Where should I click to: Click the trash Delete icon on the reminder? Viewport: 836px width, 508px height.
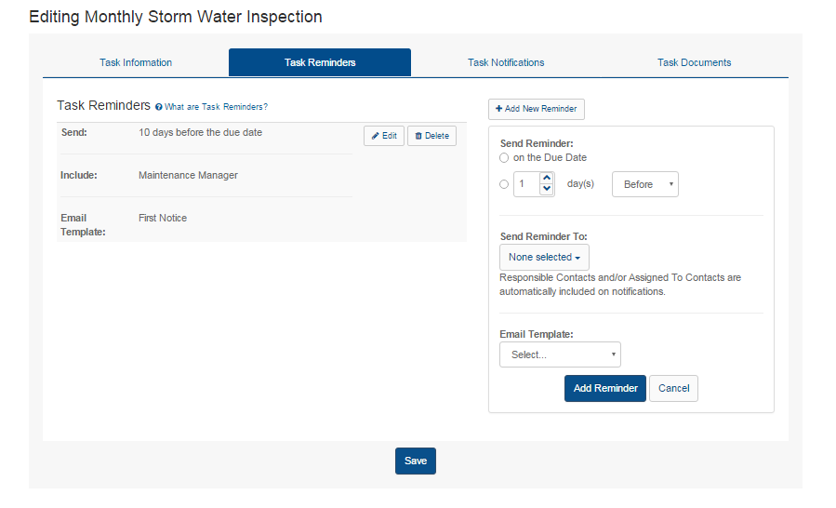click(x=418, y=136)
